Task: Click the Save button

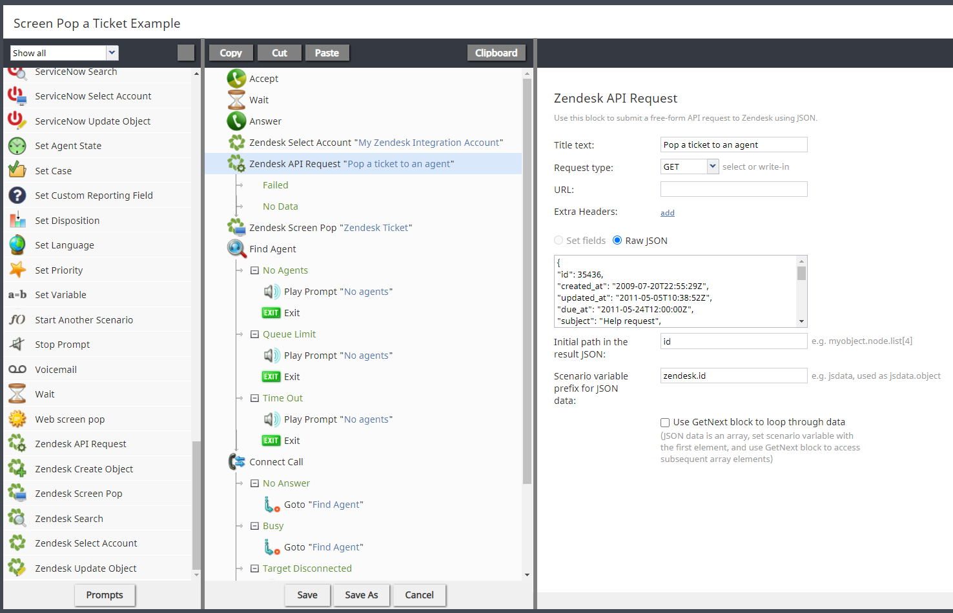Action: click(x=307, y=595)
